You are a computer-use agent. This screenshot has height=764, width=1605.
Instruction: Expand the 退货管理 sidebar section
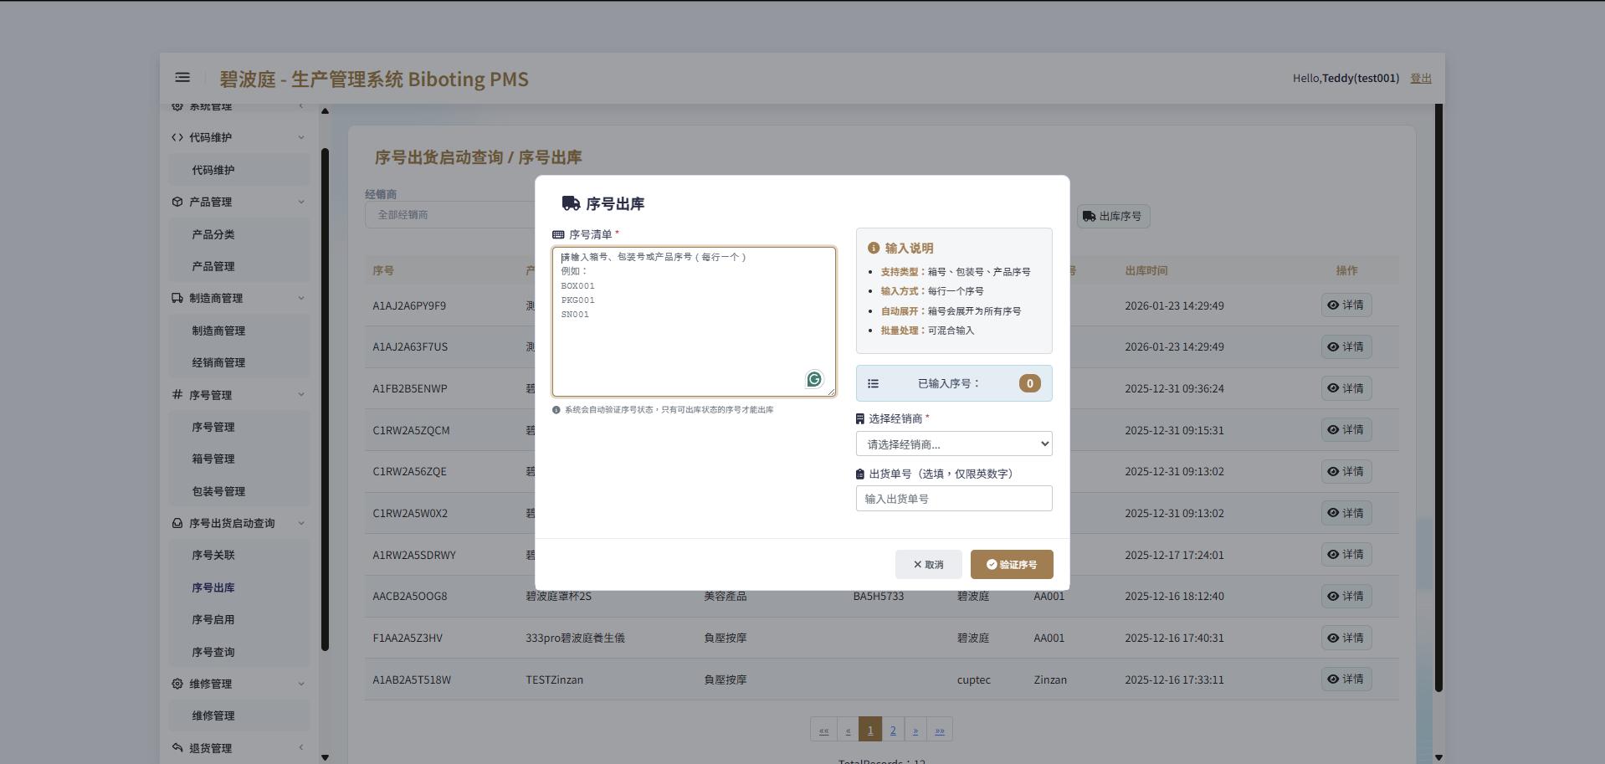[301, 748]
